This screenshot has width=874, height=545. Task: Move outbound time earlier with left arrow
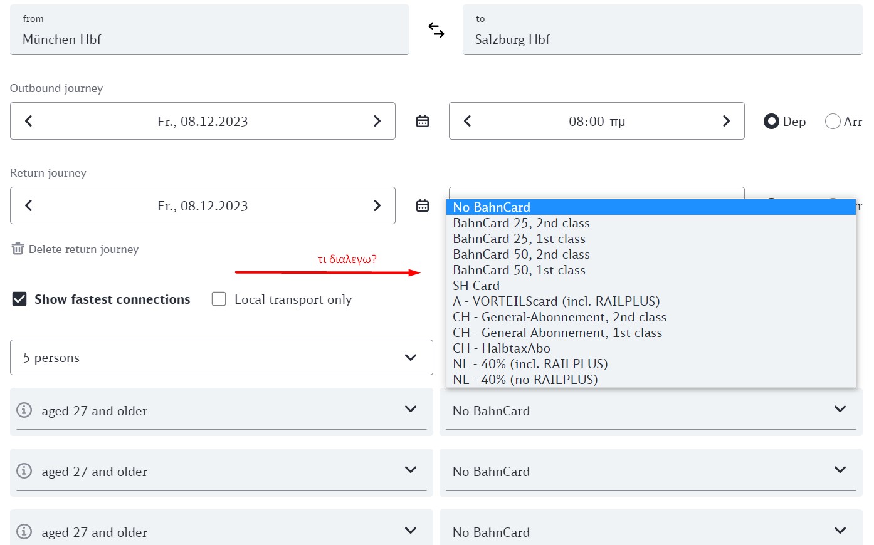[x=467, y=121]
